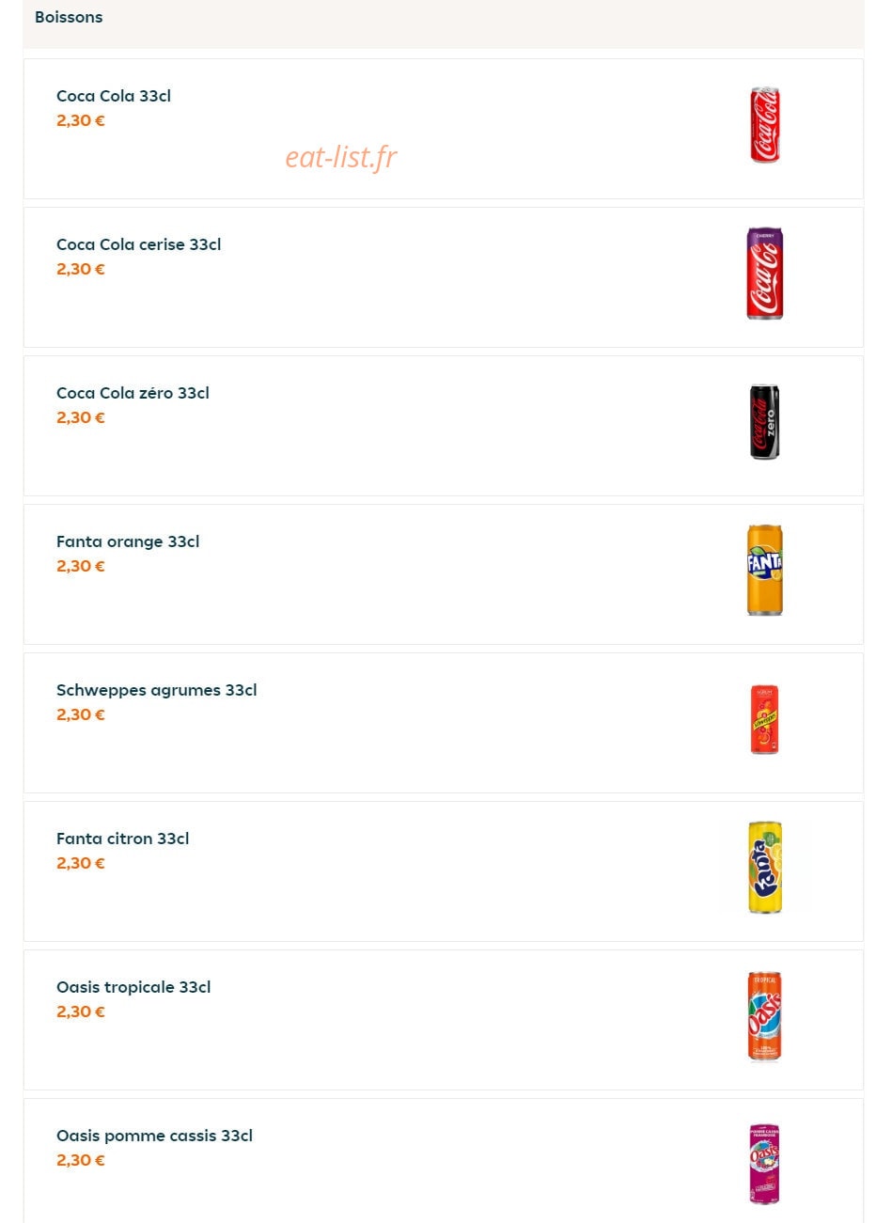
Task: Click the red Coca Cola can image
Action: [x=764, y=125]
